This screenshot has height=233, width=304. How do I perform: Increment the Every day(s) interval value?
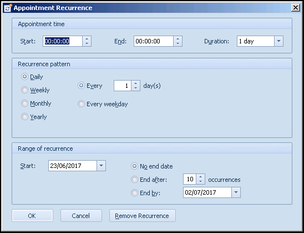tap(136, 83)
